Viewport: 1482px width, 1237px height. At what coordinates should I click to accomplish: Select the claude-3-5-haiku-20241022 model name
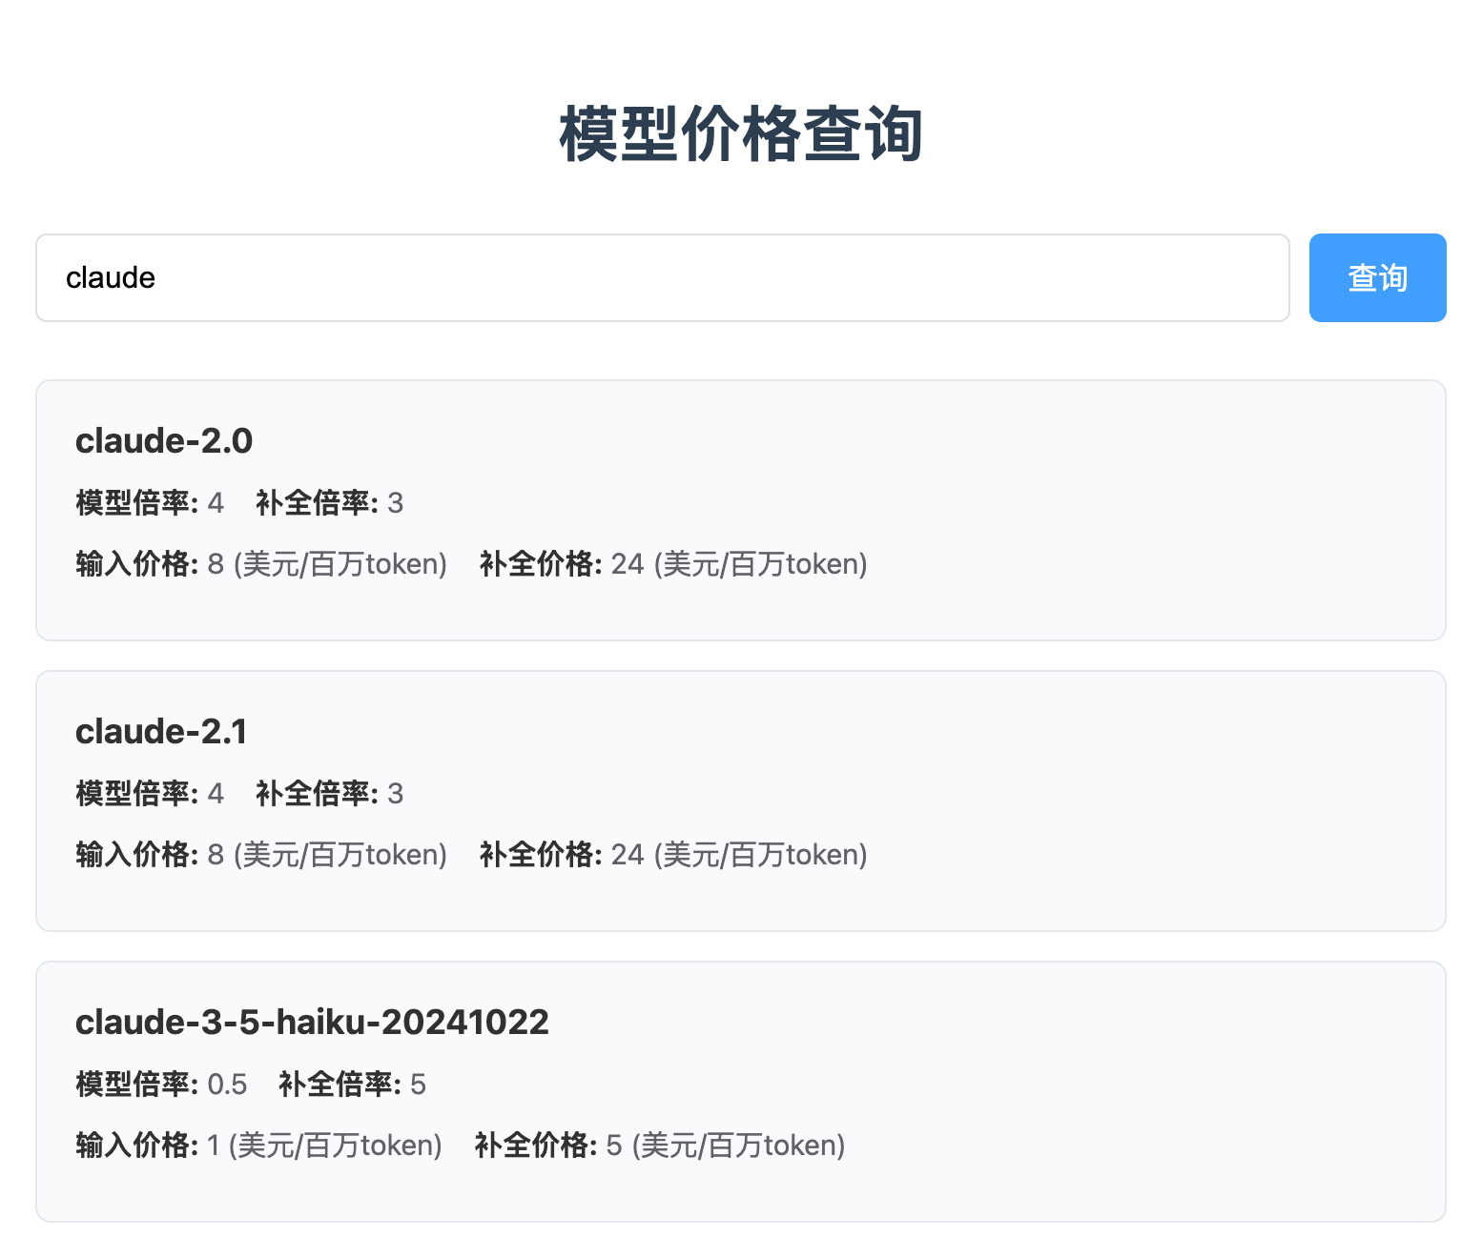[312, 1022]
